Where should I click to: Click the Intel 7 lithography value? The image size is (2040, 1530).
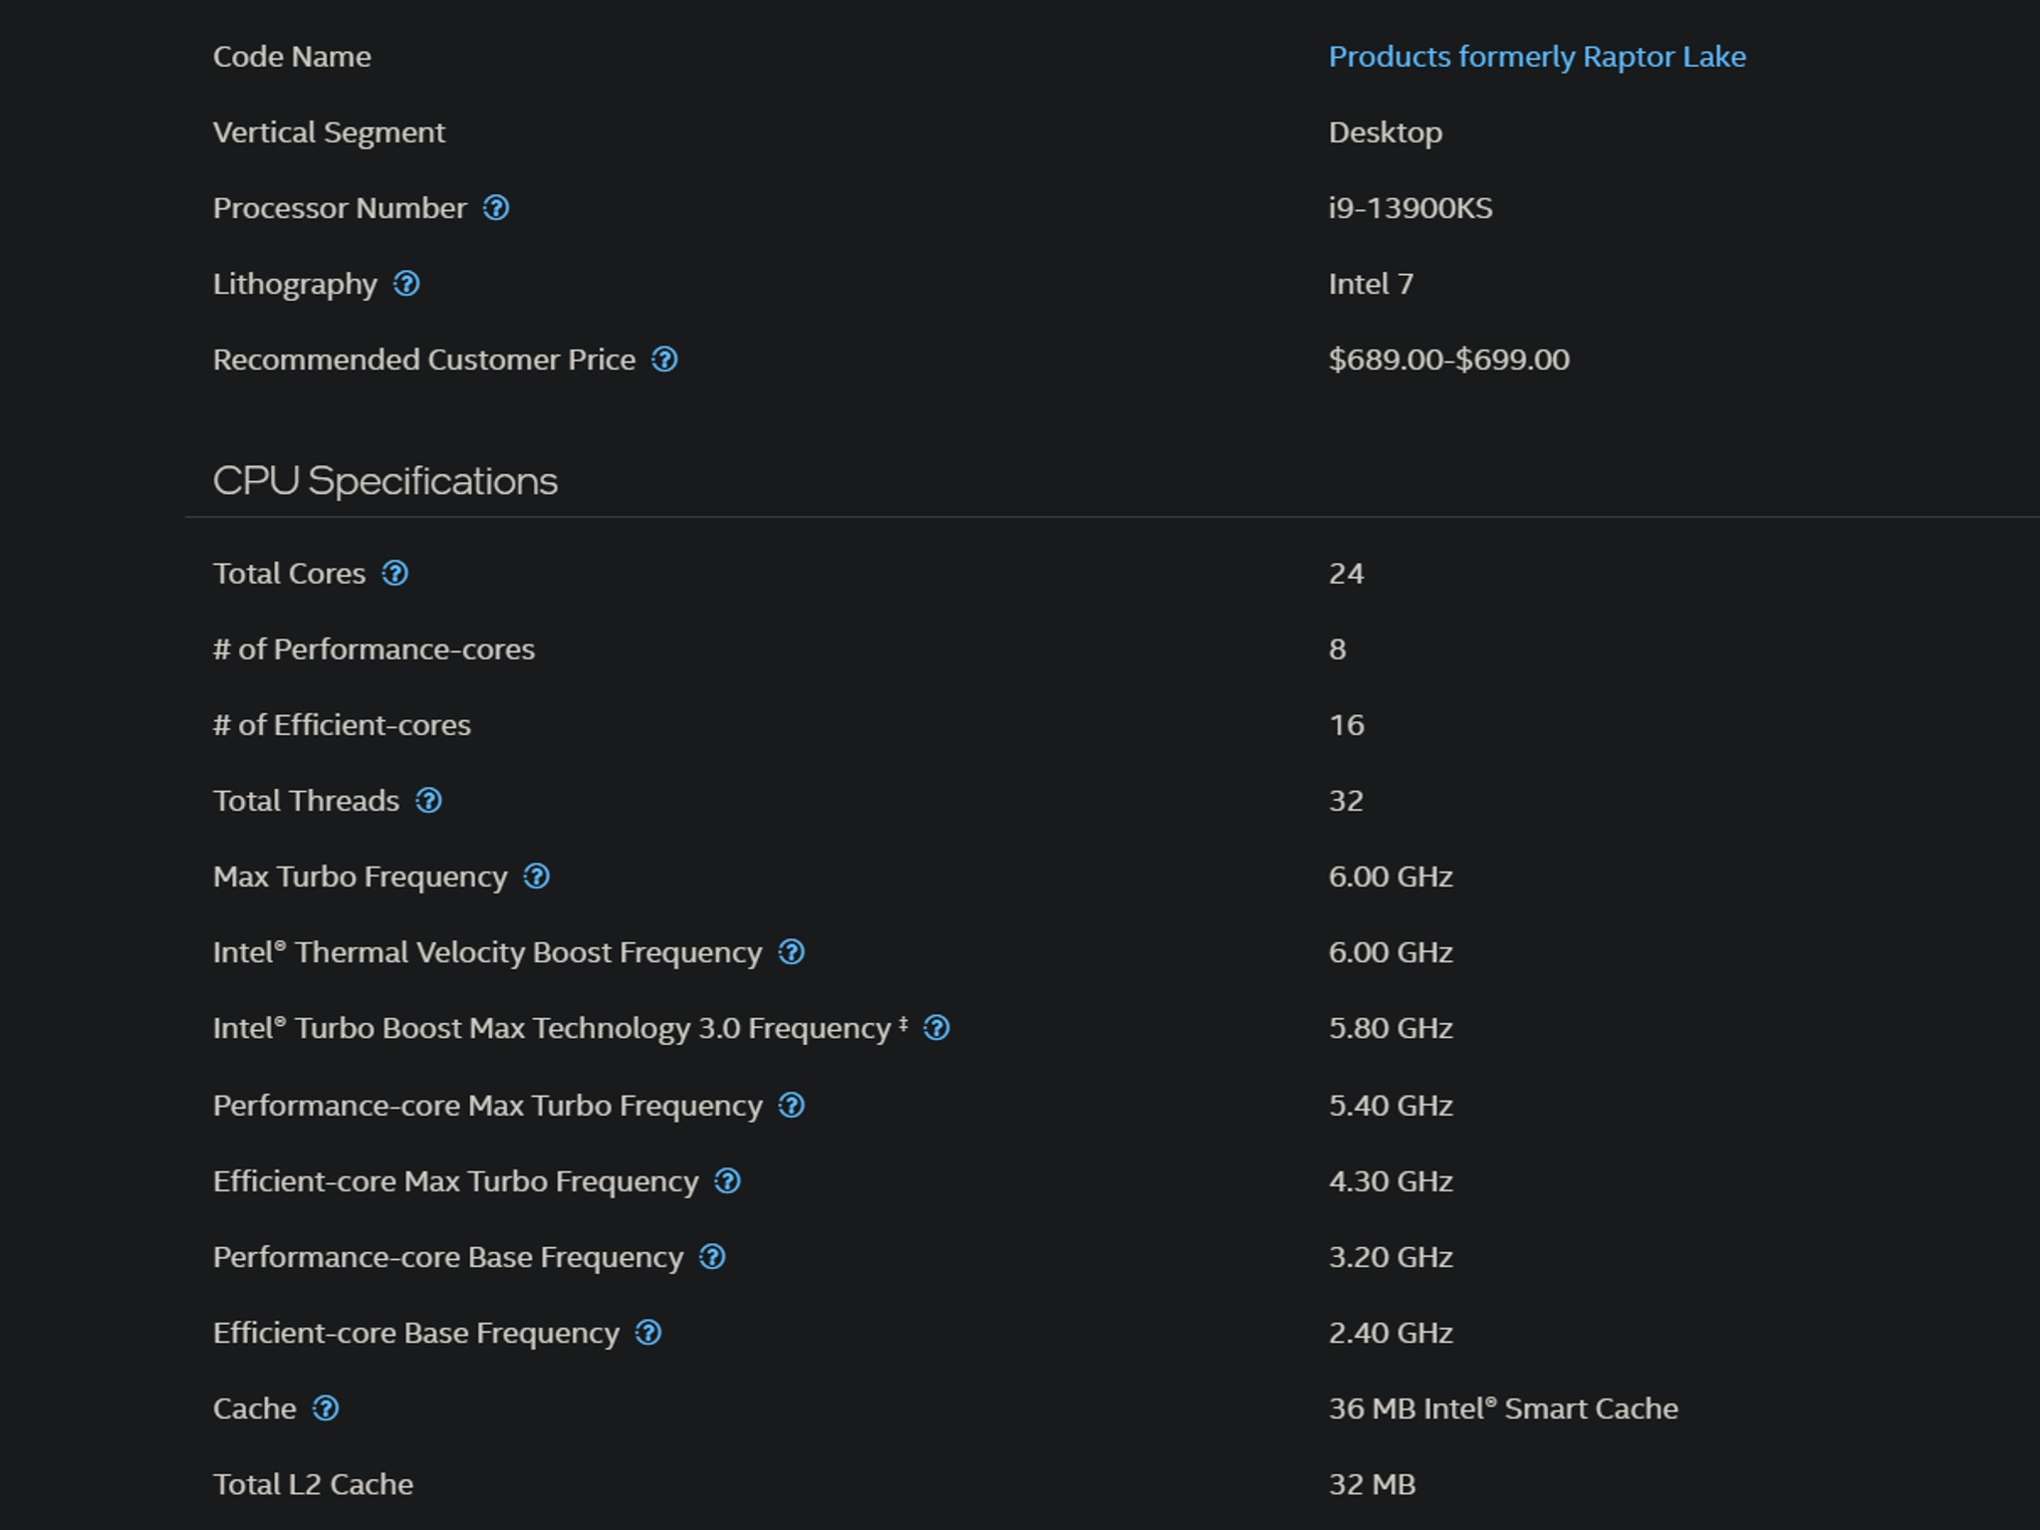(x=1371, y=284)
